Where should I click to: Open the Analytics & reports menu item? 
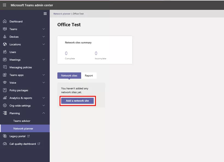pos(21,98)
